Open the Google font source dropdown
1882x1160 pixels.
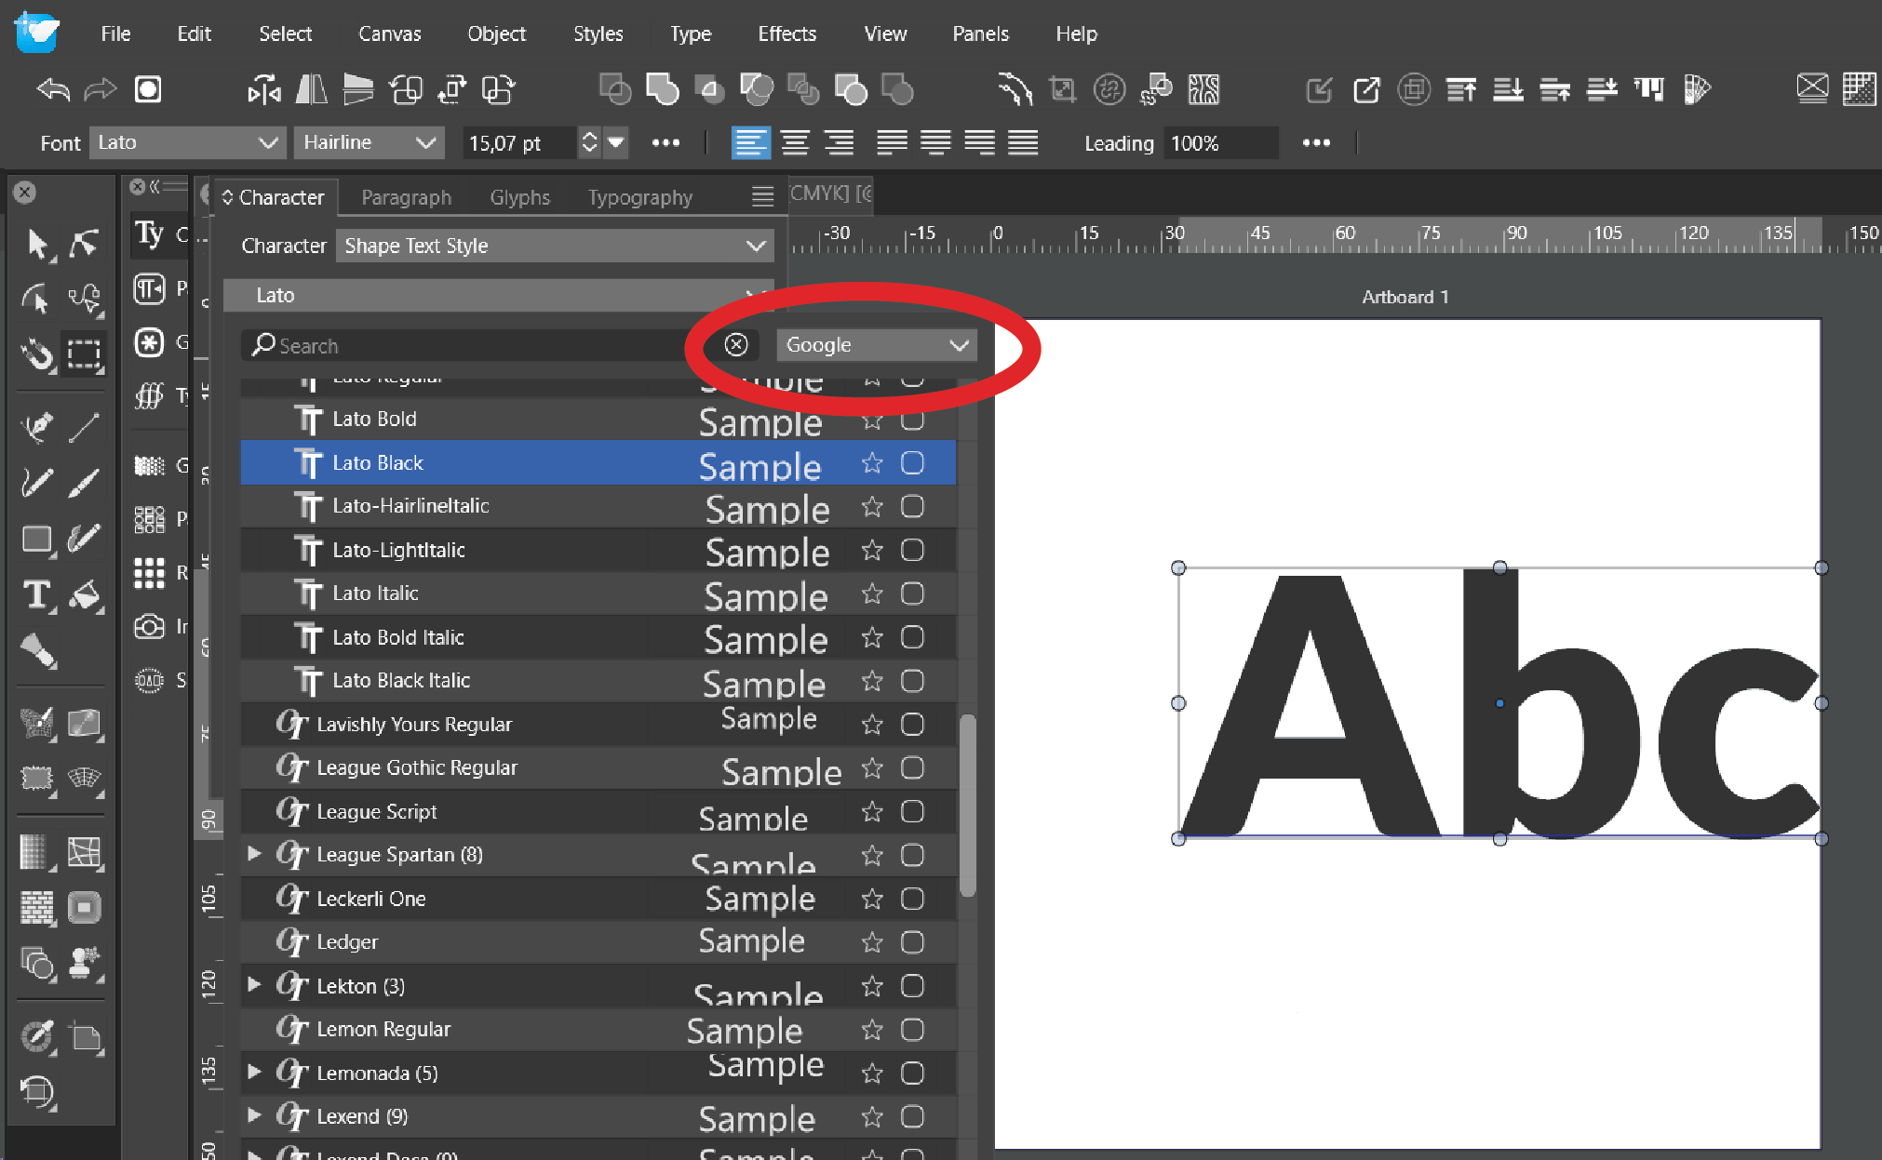click(x=876, y=345)
